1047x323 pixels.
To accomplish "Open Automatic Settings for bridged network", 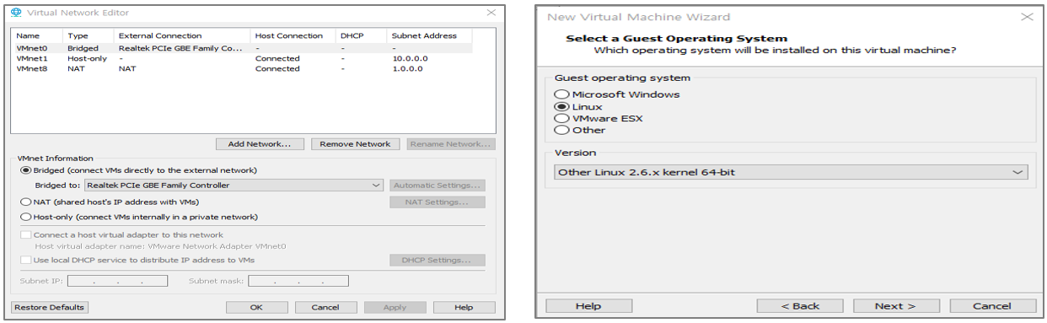I will (x=438, y=185).
